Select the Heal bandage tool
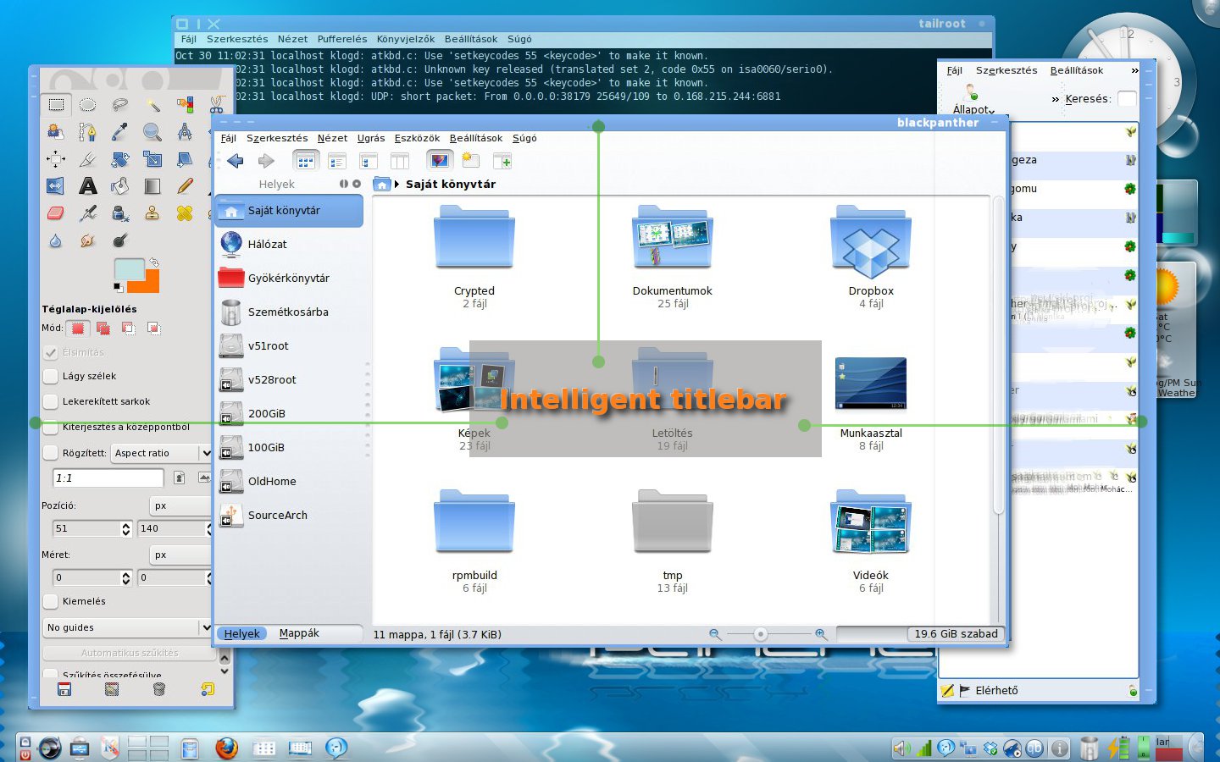The width and height of the screenshot is (1220, 762). tap(185, 213)
